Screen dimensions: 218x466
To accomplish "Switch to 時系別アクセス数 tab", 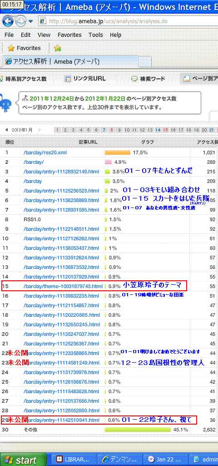I will [x=23, y=79].
